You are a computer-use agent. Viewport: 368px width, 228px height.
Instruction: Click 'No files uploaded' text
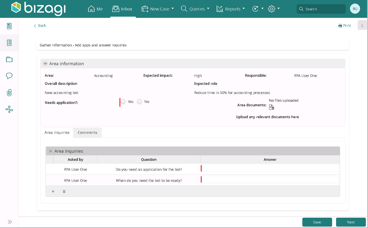pos(283,100)
